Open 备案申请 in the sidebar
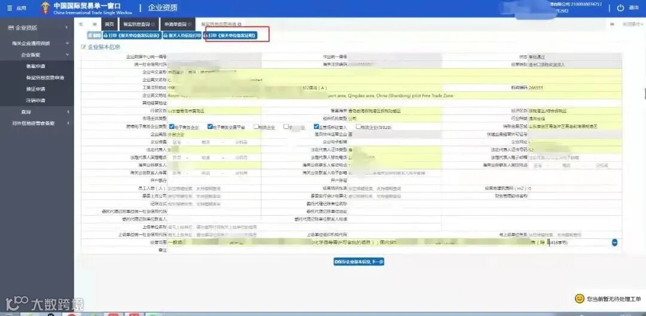Viewport: 646px width, 316px height. (x=35, y=66)
